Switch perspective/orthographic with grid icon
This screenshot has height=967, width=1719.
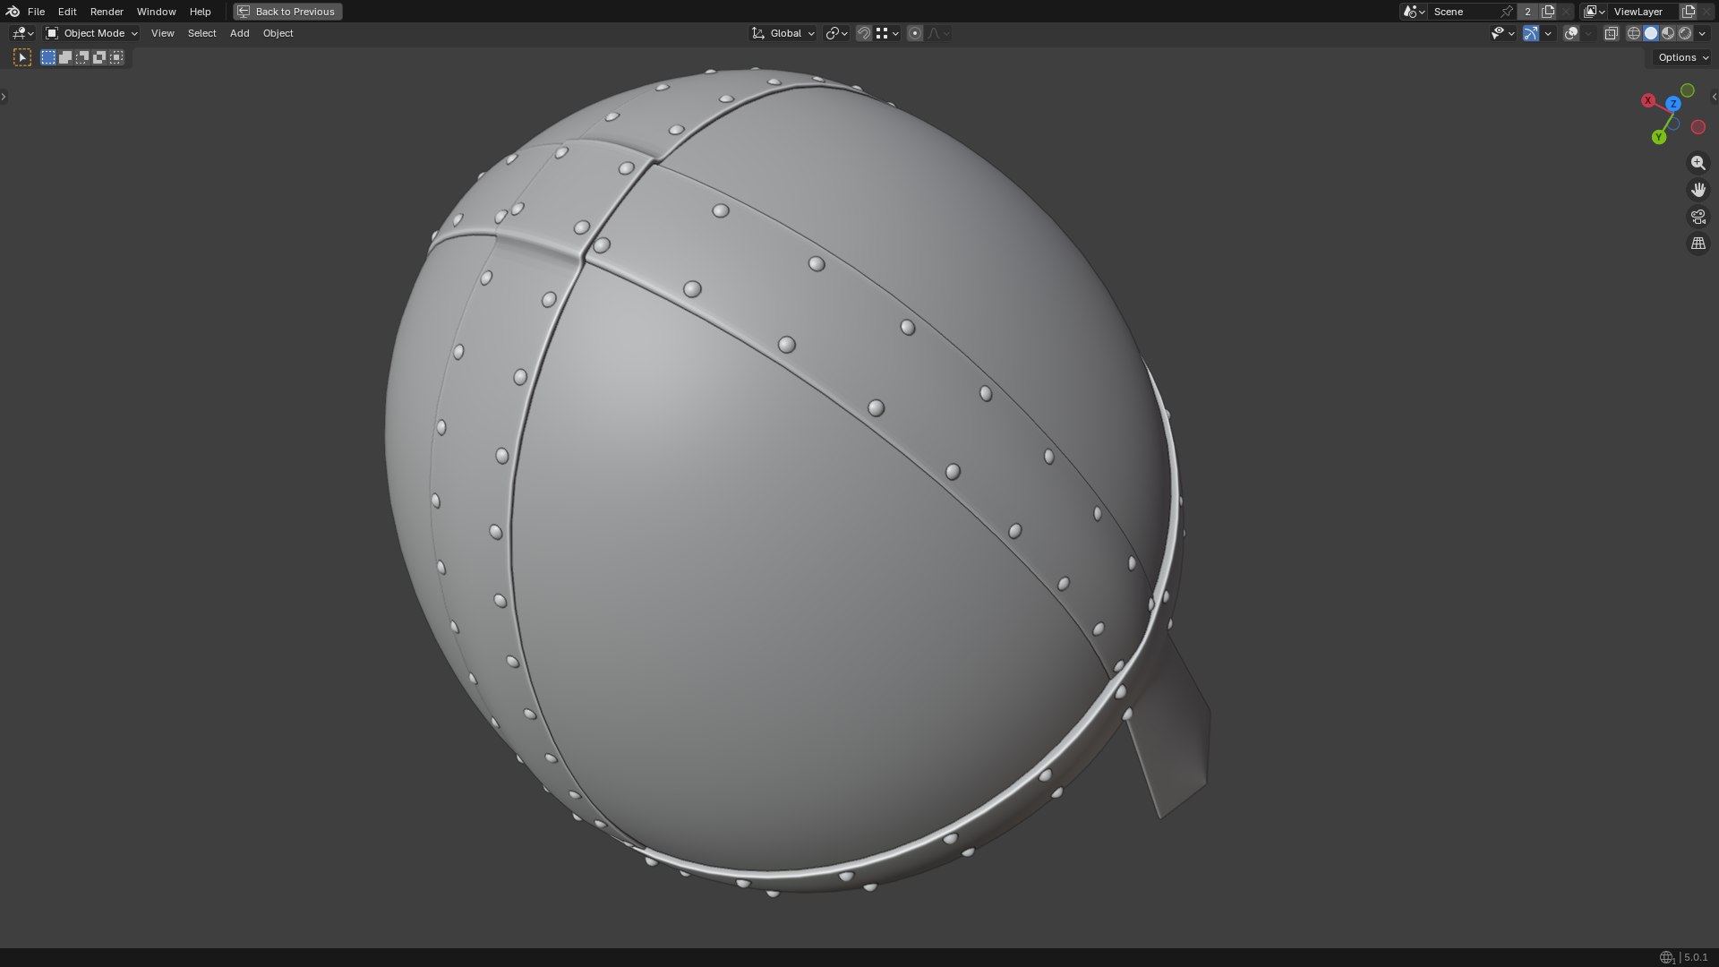(1698, 244)
